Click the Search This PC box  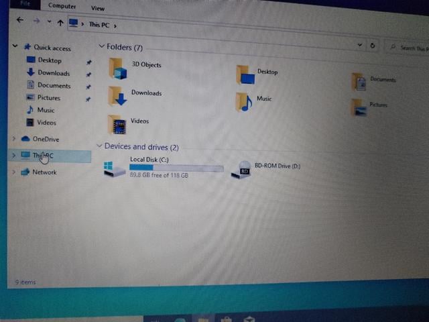coord(408,48)
